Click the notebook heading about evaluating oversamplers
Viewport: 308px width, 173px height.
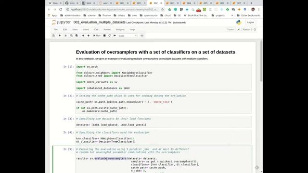click(155, 52)
